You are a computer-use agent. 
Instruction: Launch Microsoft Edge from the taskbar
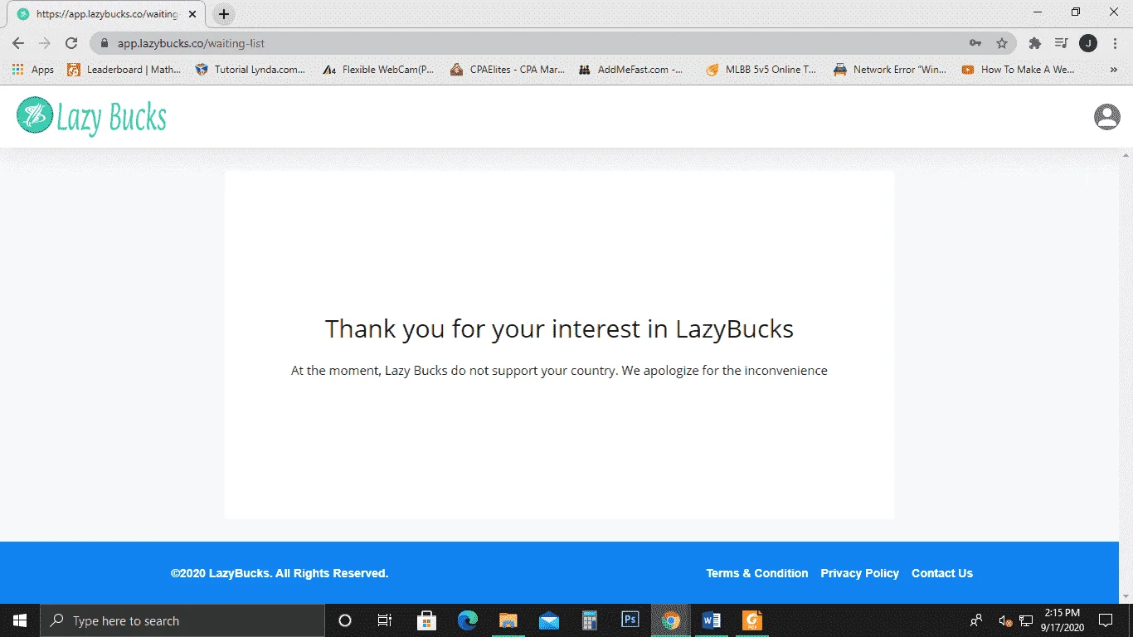(468, 620)
